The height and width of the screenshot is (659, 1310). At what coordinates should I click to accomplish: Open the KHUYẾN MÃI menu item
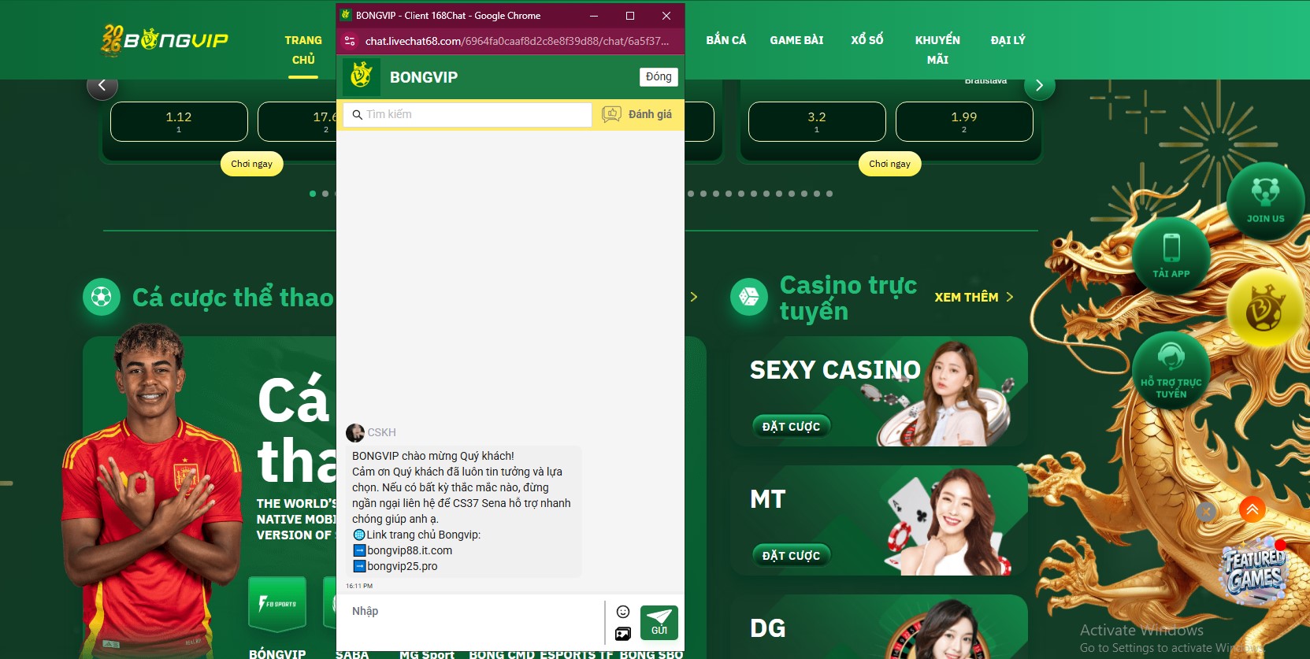point(937,50)
